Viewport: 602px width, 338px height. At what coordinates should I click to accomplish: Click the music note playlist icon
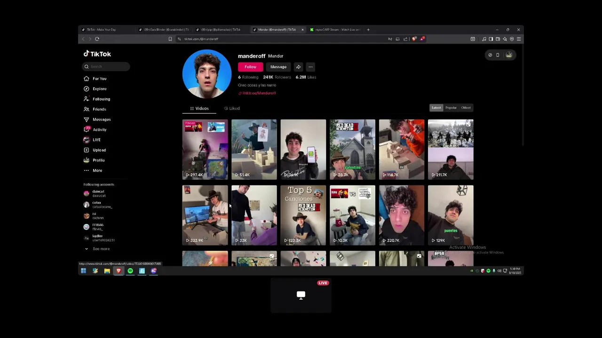coord(484,39)
